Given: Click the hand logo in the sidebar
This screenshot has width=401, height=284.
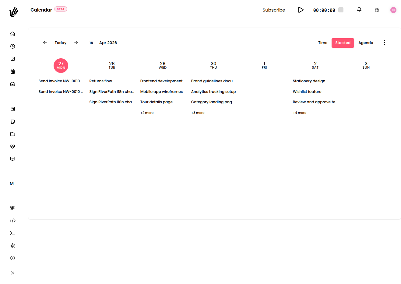Looking at the screenshot, I should [x=14, y=12].
